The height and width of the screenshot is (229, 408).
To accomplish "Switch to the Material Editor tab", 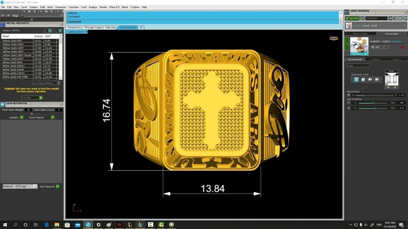I will pyautogui.click(x=360, y=34).
